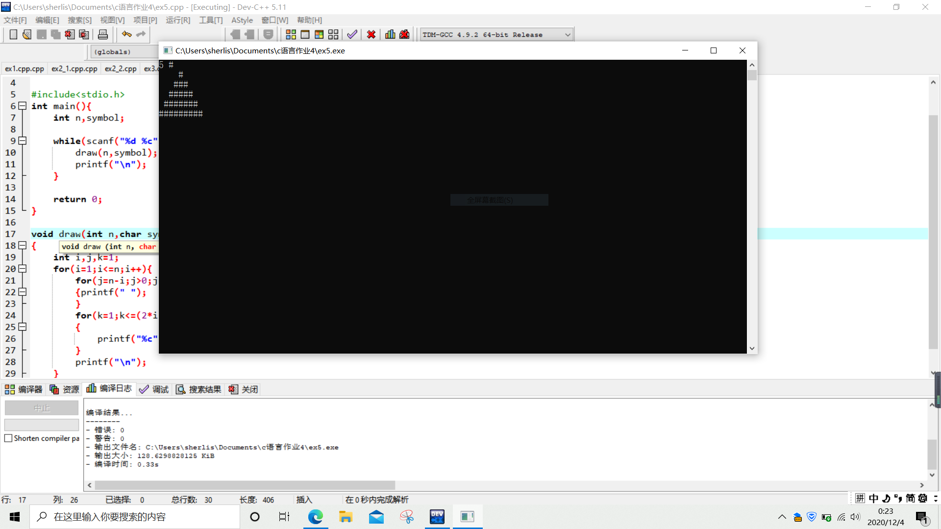
Task: Open the 搜索结果 search results tab
Action: point(199,389)
